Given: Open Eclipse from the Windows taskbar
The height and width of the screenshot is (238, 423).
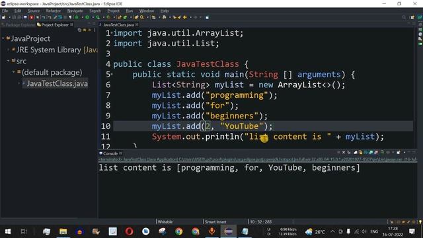Looking at the screenshot, I should (x=228, y=231).
